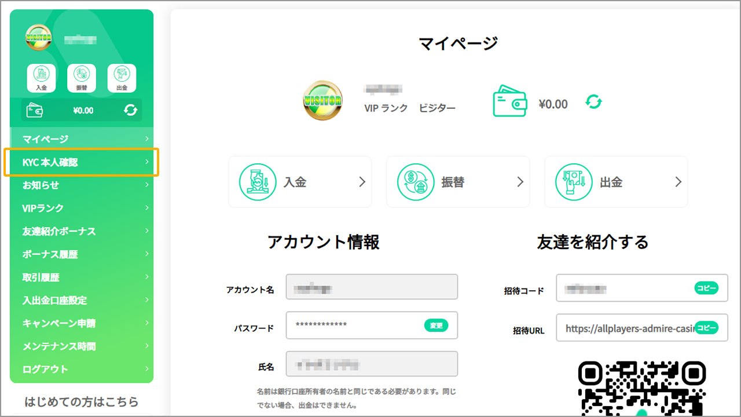Click chevron on 出金 card
Image resolution: width=741 pixels, height=417 pixels.
click(678, 182)
